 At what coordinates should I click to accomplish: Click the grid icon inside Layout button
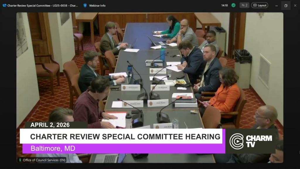(255, 5)
